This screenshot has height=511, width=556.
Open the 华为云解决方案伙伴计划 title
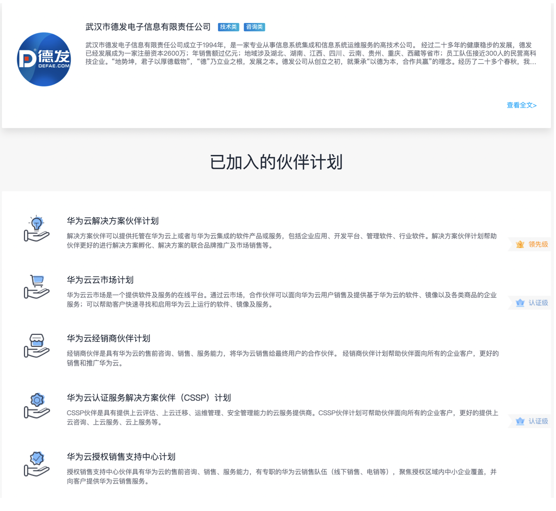[113, 221]
